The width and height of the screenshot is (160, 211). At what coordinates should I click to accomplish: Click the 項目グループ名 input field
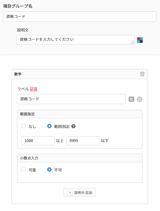80,16
